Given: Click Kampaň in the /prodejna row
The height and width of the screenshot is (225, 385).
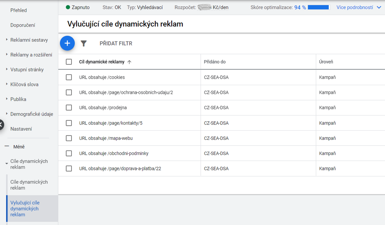Looking at the screenshot, I should coord(327,108).
